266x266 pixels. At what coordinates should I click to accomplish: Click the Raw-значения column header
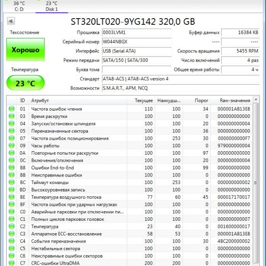(231, 101)
